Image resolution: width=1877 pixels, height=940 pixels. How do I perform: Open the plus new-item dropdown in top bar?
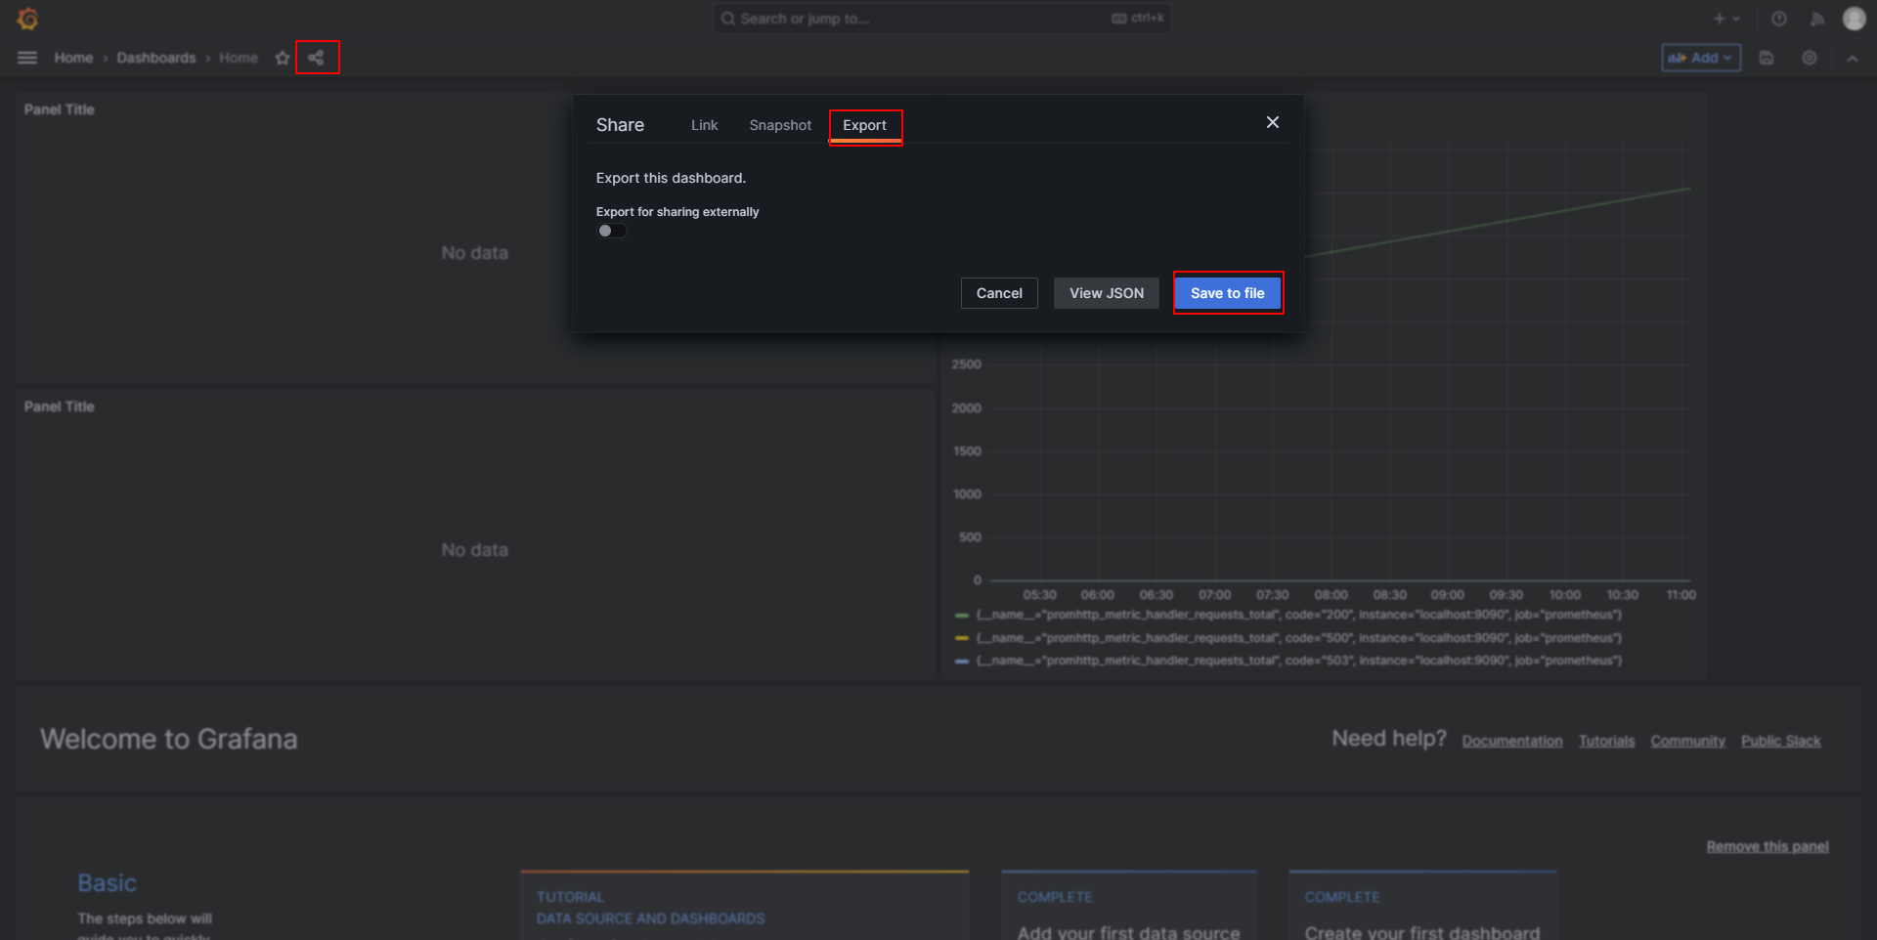coord(1726,19)
